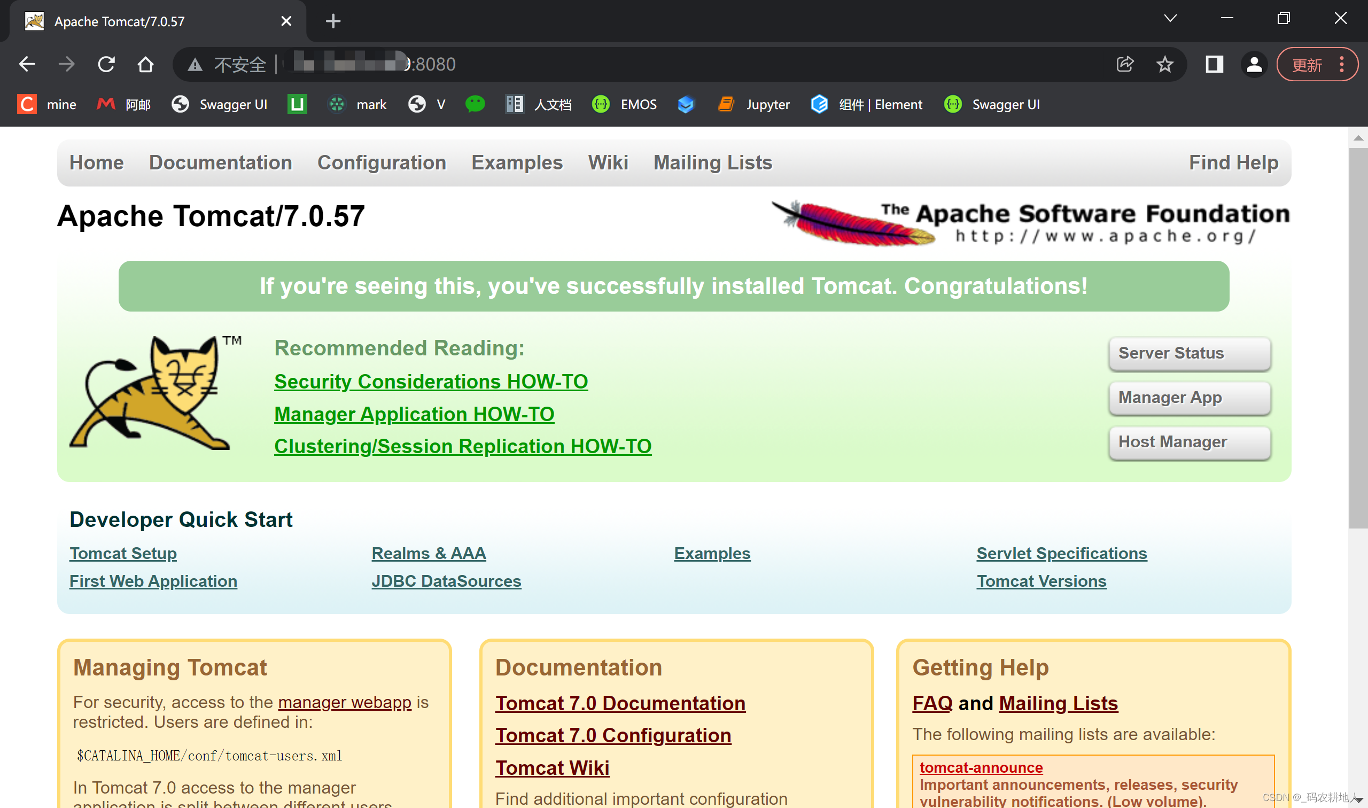
Task: Click the Manager App button
Action: 1190,398
